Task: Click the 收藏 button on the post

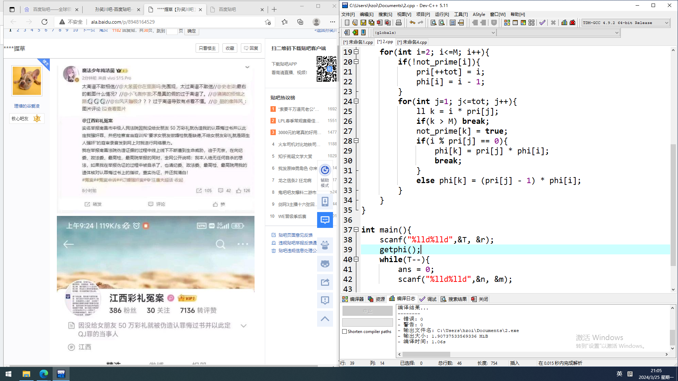Action: 230,48
